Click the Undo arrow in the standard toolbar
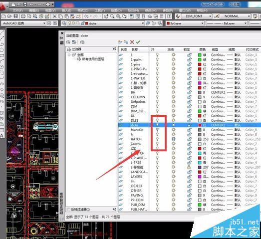 (x=86, y=16)
